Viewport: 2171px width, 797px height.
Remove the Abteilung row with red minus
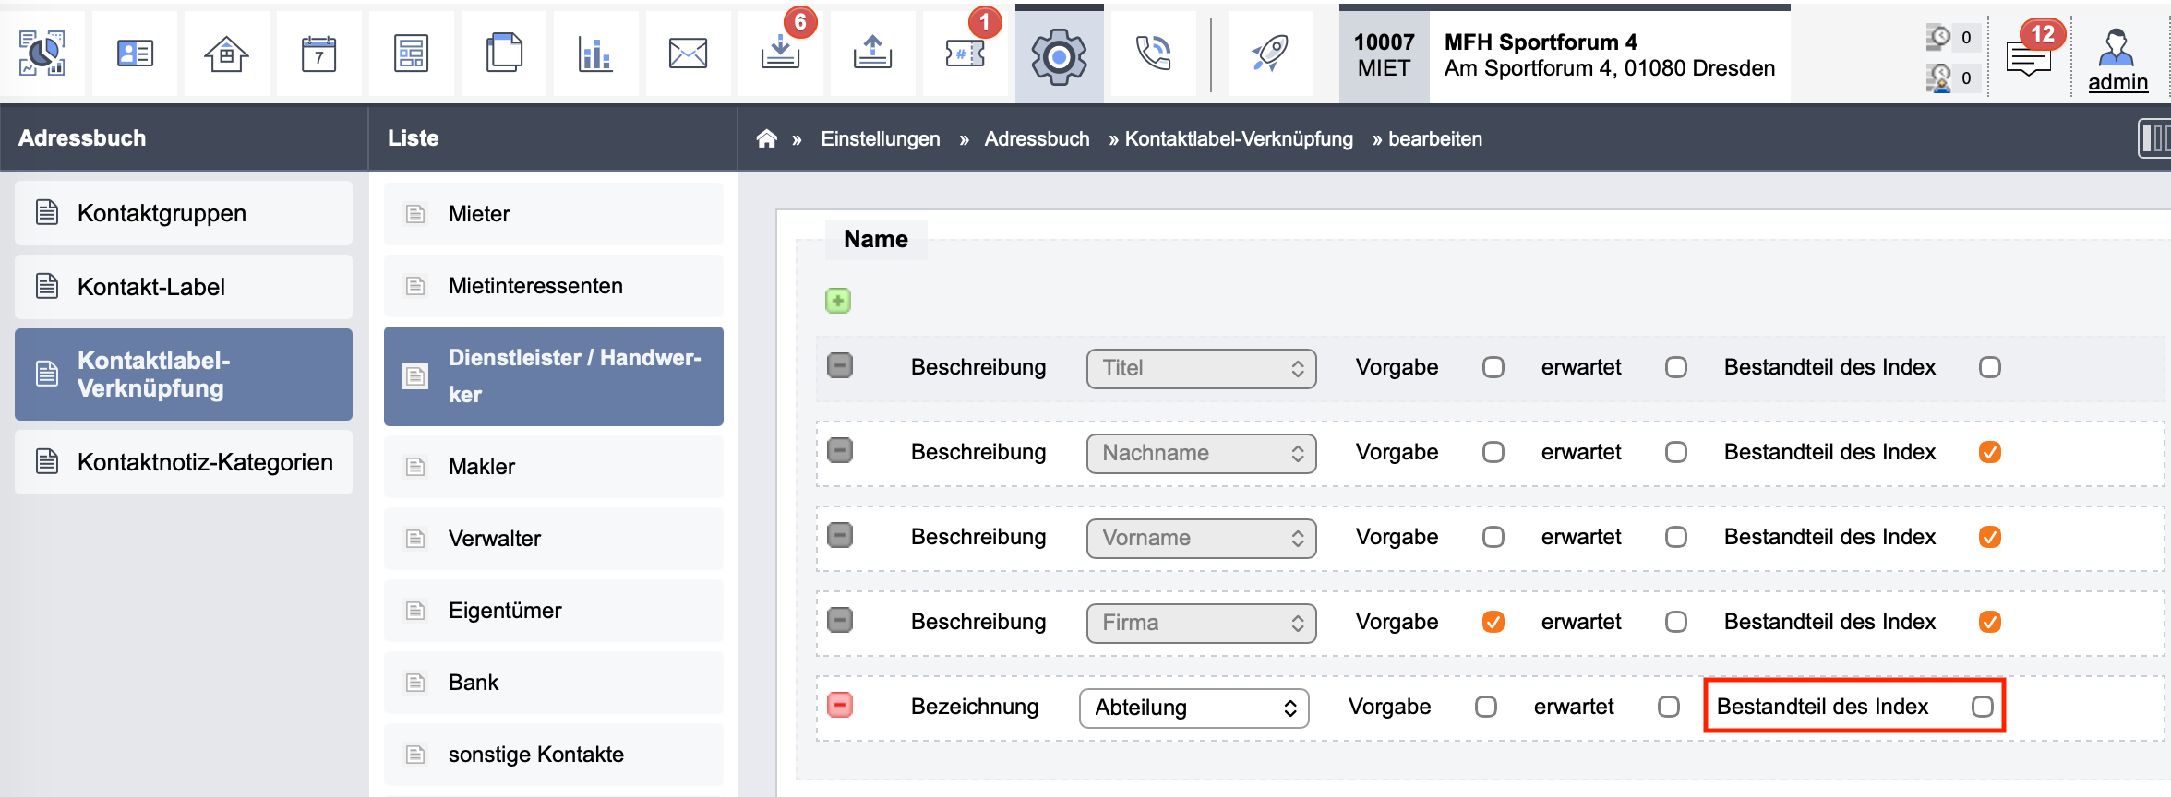coord(840,705)
